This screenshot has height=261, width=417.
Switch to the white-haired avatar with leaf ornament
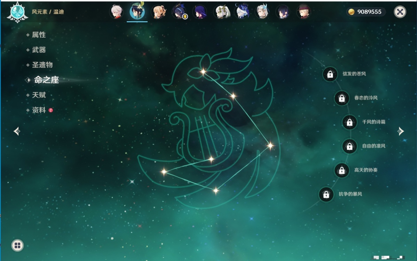(x=221, y=12)
